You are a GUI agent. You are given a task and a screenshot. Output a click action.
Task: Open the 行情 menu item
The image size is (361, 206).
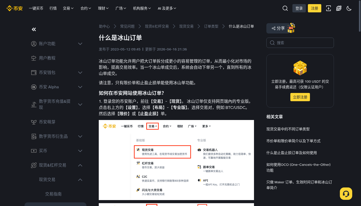(53, 8)
